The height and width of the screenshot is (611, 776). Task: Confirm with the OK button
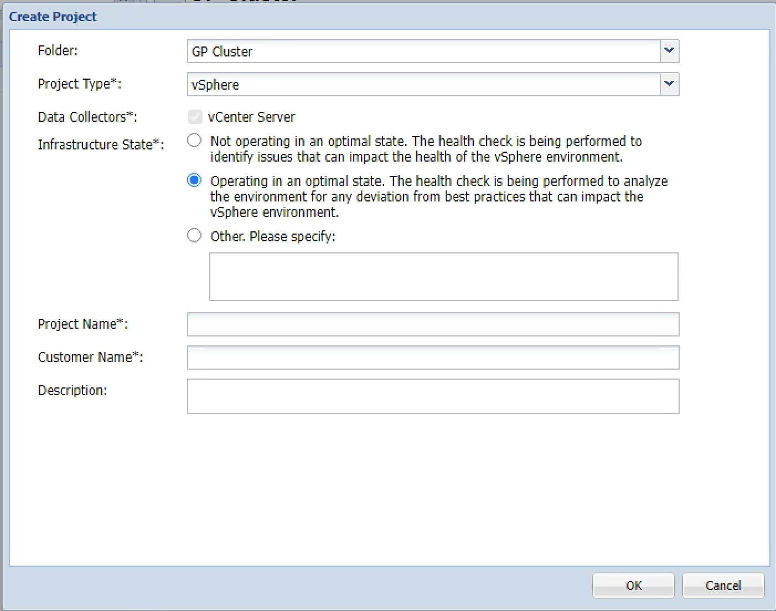click(x=634, y=586)
